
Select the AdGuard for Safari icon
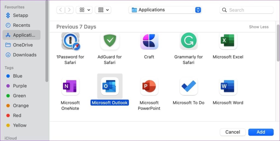click(x=110, y=41)
